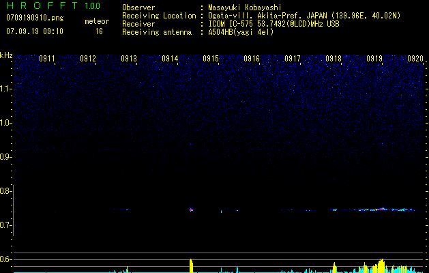Click the kHz axis unit label
The height and width of the screenshot is (273, 429).
[x=6, y=55]
